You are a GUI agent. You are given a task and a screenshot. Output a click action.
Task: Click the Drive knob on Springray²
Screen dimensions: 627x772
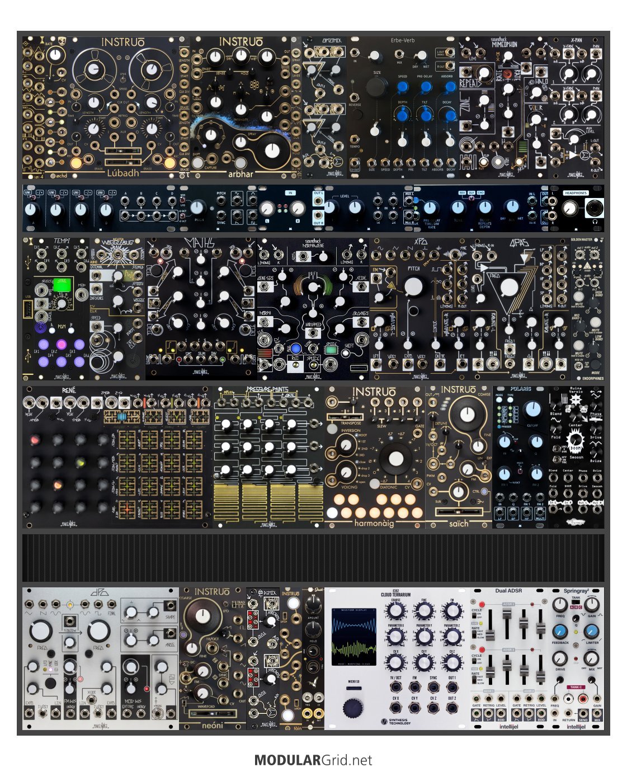(560, 658)
